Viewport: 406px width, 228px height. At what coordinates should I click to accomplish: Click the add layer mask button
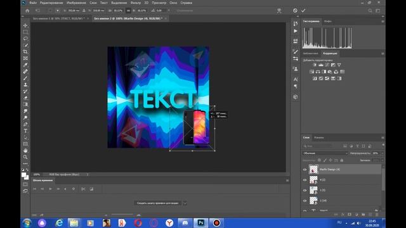350,215
